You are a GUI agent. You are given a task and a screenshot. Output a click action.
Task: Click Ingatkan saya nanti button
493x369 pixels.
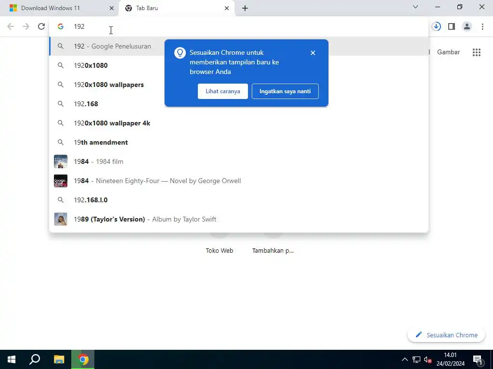coord(285,91)
